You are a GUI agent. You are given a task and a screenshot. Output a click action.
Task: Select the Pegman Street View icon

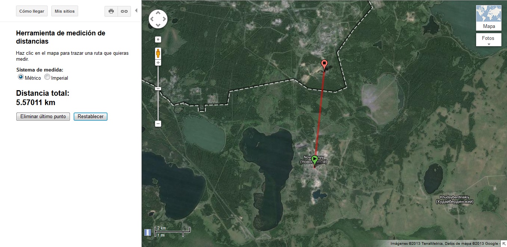[x=158, y=53]
